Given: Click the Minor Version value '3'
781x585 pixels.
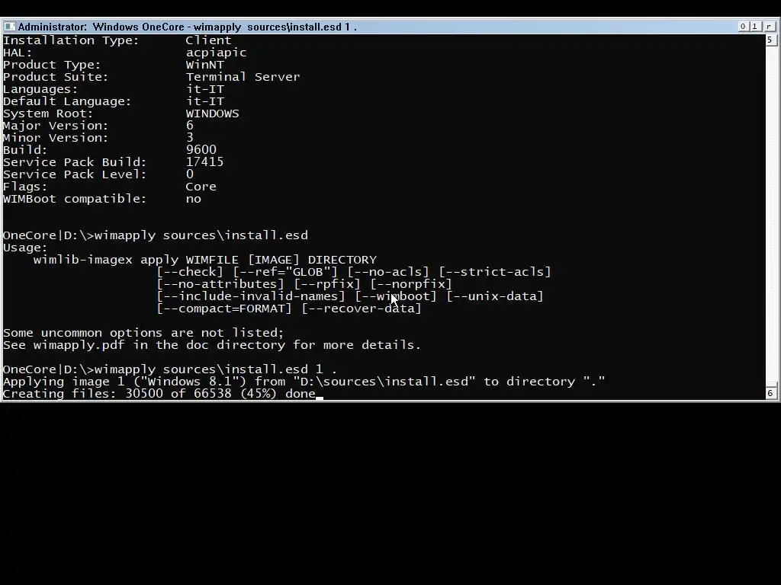Looking at the screenshot, I should point(190,138).
